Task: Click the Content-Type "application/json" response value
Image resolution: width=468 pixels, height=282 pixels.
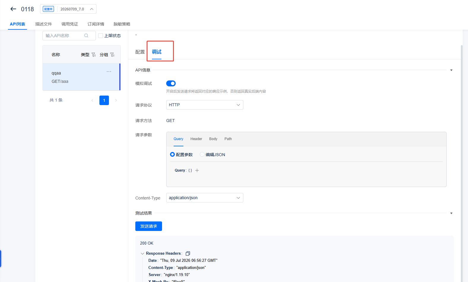Action: (x=191, y=267)
